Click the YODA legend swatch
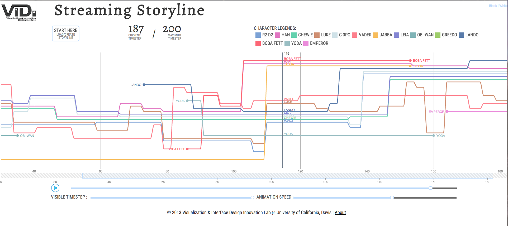 click(287, 44)
